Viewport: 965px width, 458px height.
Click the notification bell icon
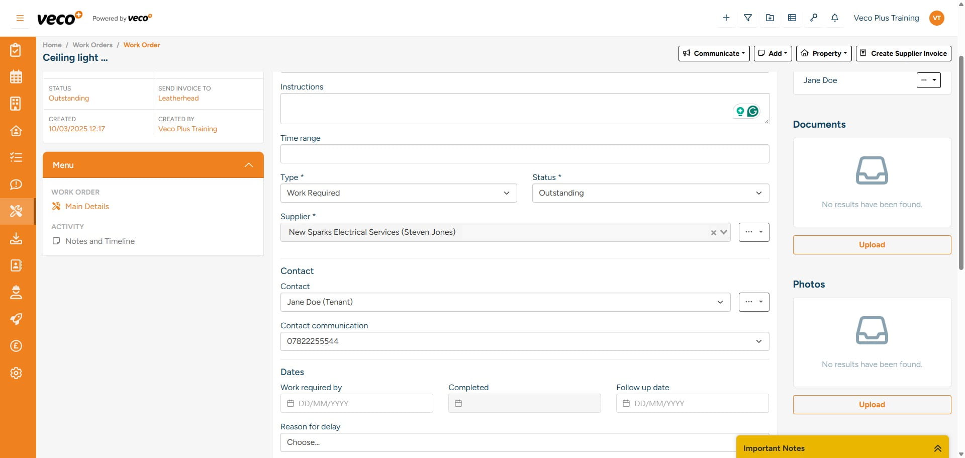click(834, 18)
